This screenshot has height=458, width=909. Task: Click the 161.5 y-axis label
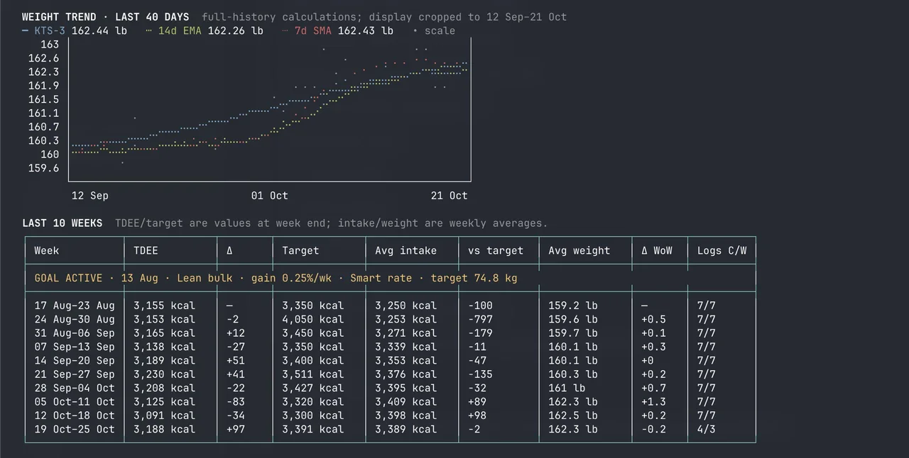click(44, 100)
